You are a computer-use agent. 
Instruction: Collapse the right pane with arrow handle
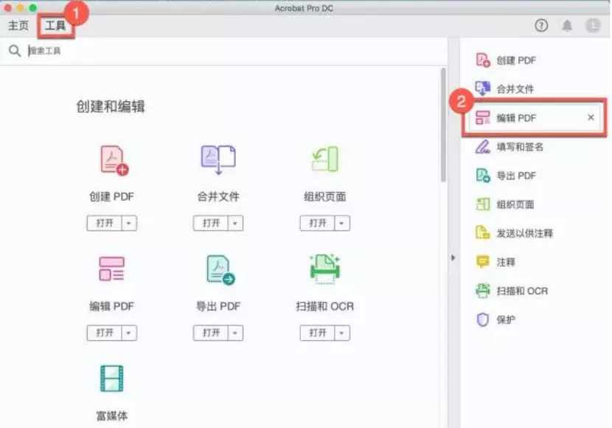(453, 258)
